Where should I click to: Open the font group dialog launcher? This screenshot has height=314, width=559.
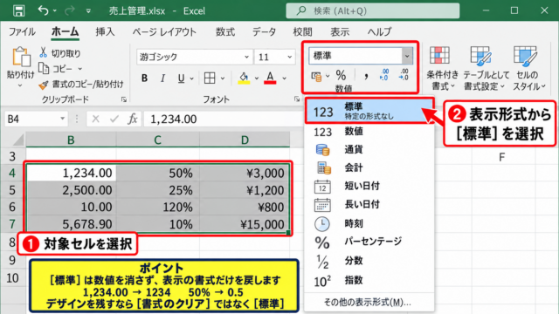[297, 99]
